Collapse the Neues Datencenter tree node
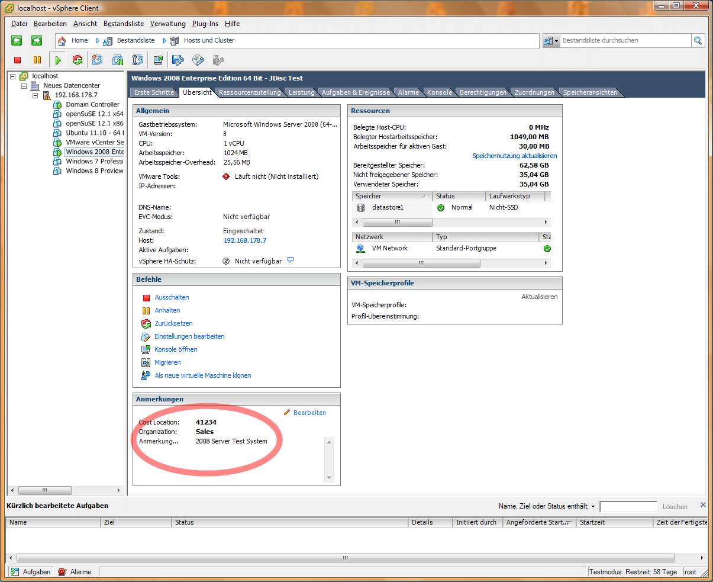Viewport: 713px width, 582px height. point(24,86)
